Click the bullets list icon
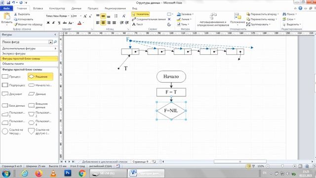Image resolution: width=316 pixels, height=178 pixels. 116,16
